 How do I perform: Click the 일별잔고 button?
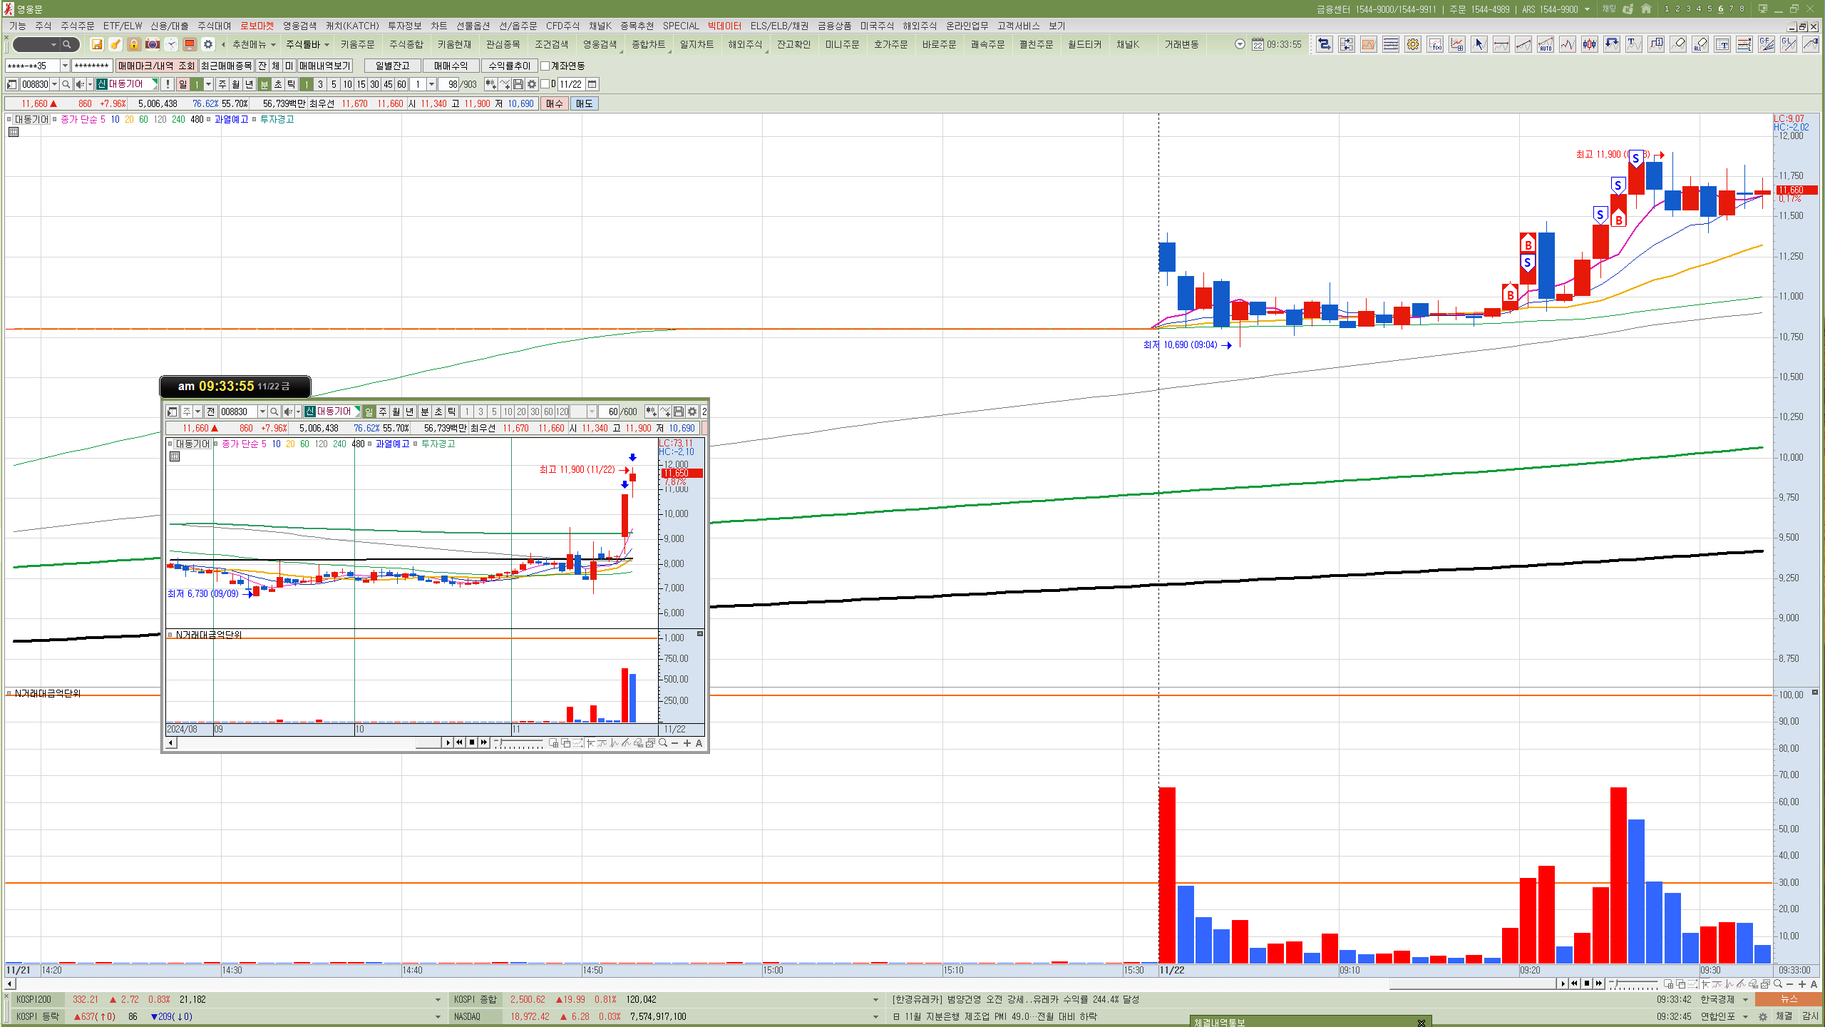pyautogui.click(x=392, y=66)
